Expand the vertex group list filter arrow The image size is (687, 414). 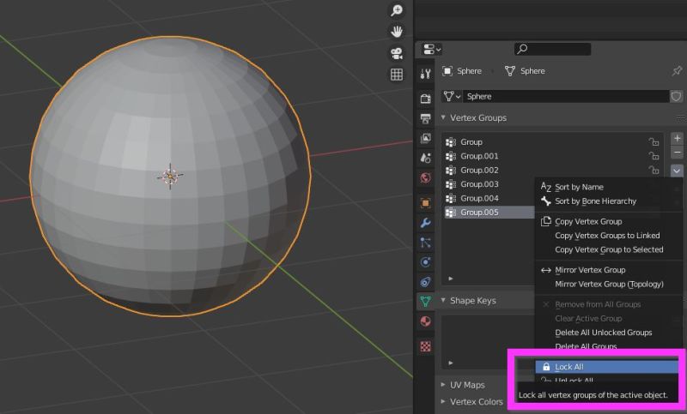coord(451,278)
